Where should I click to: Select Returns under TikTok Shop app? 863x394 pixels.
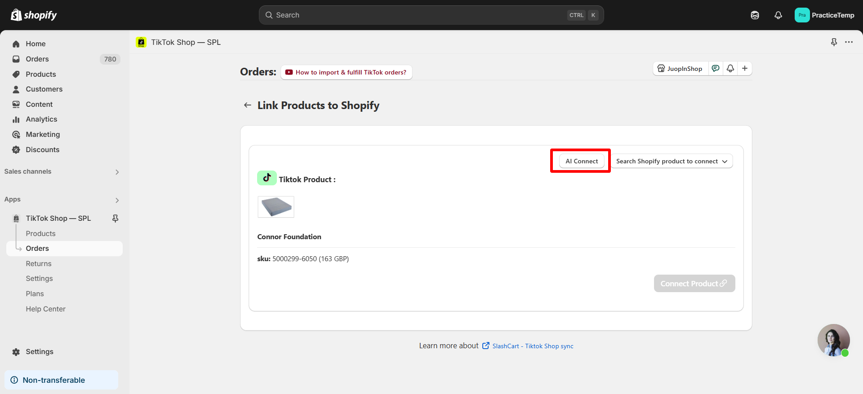click(x=39, y=264)
